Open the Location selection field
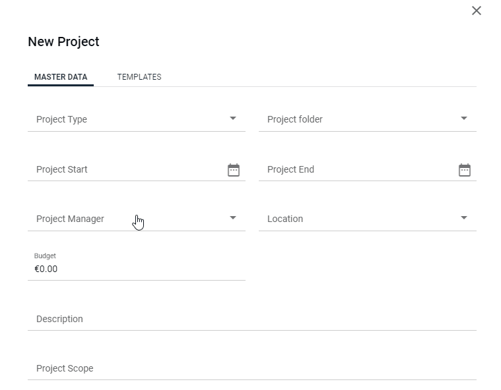This screenshot has width=501, height=390. tap(368, 219)
